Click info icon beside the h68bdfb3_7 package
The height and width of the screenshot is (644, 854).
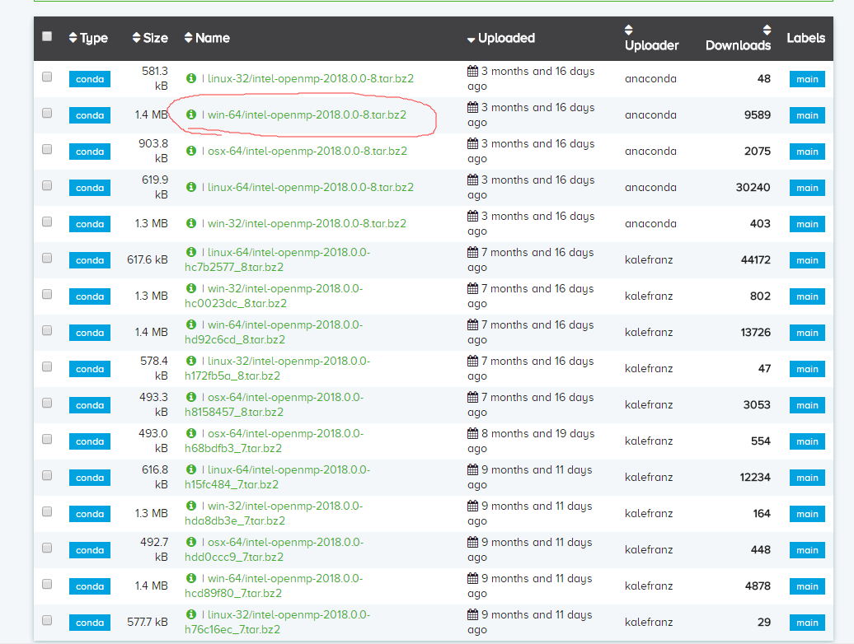(x=191, y=433)
